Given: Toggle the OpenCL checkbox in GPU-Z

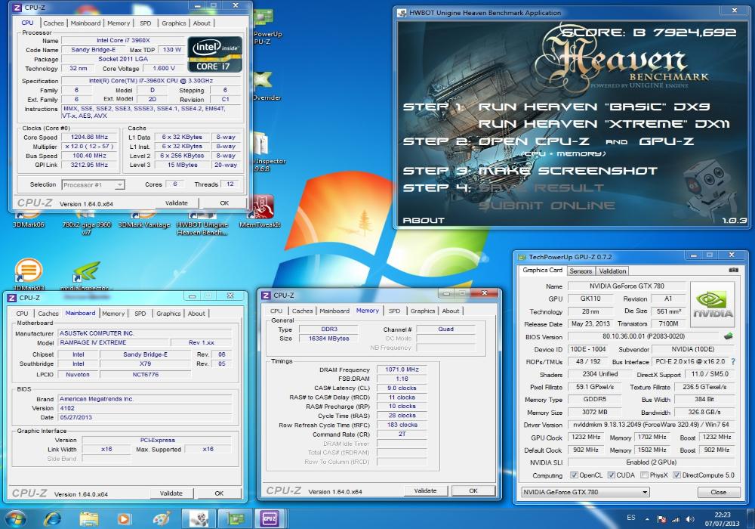Looking at the screenshot, I should (574, 475).
